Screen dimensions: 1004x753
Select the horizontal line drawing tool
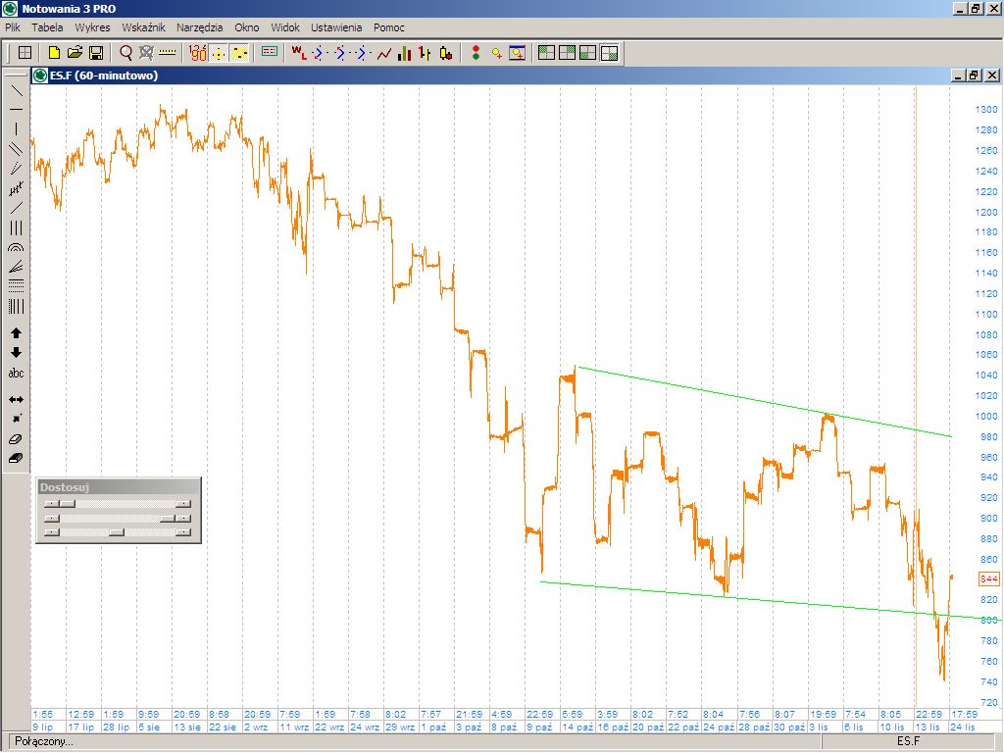[16, 110]
